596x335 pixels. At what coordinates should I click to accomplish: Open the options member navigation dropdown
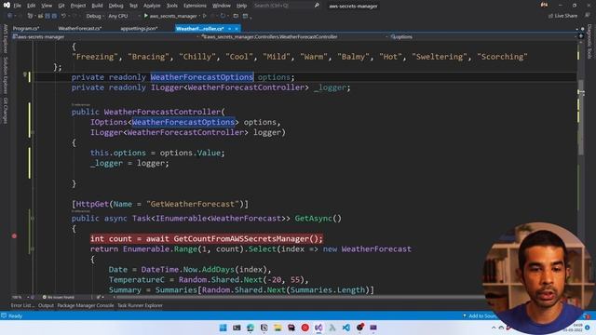tap(482, 37)
